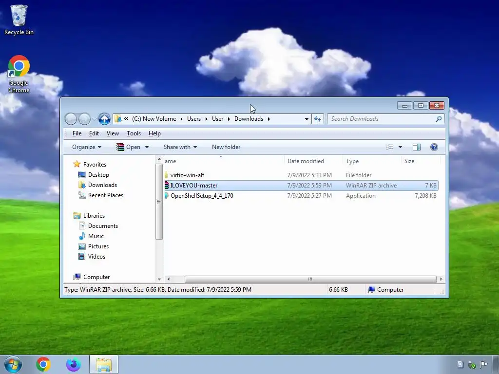Go back with the Back arrow button
499x374 pixels.
(71, 119)
